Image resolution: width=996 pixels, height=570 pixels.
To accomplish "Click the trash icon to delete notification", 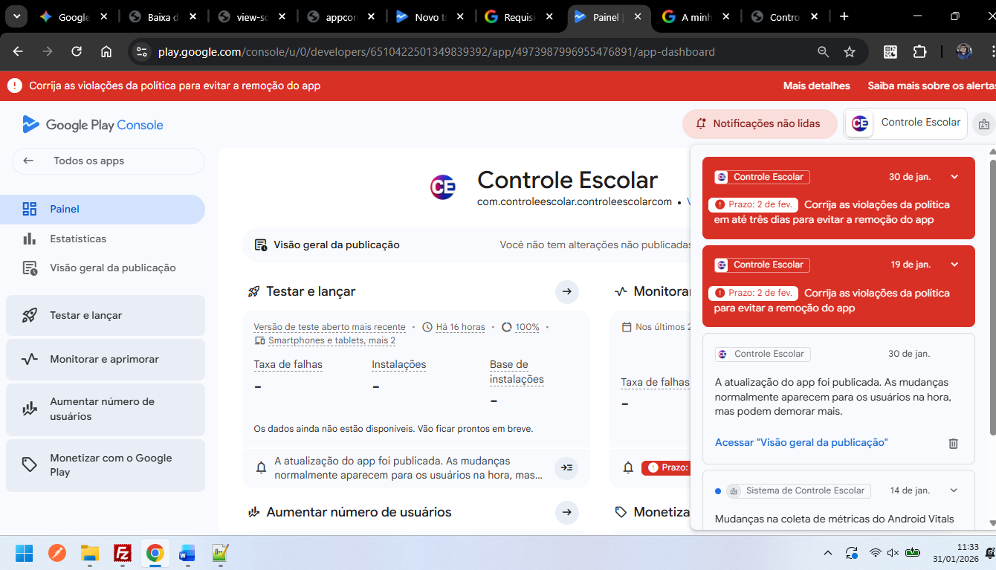I will click(x=954, y=443).
